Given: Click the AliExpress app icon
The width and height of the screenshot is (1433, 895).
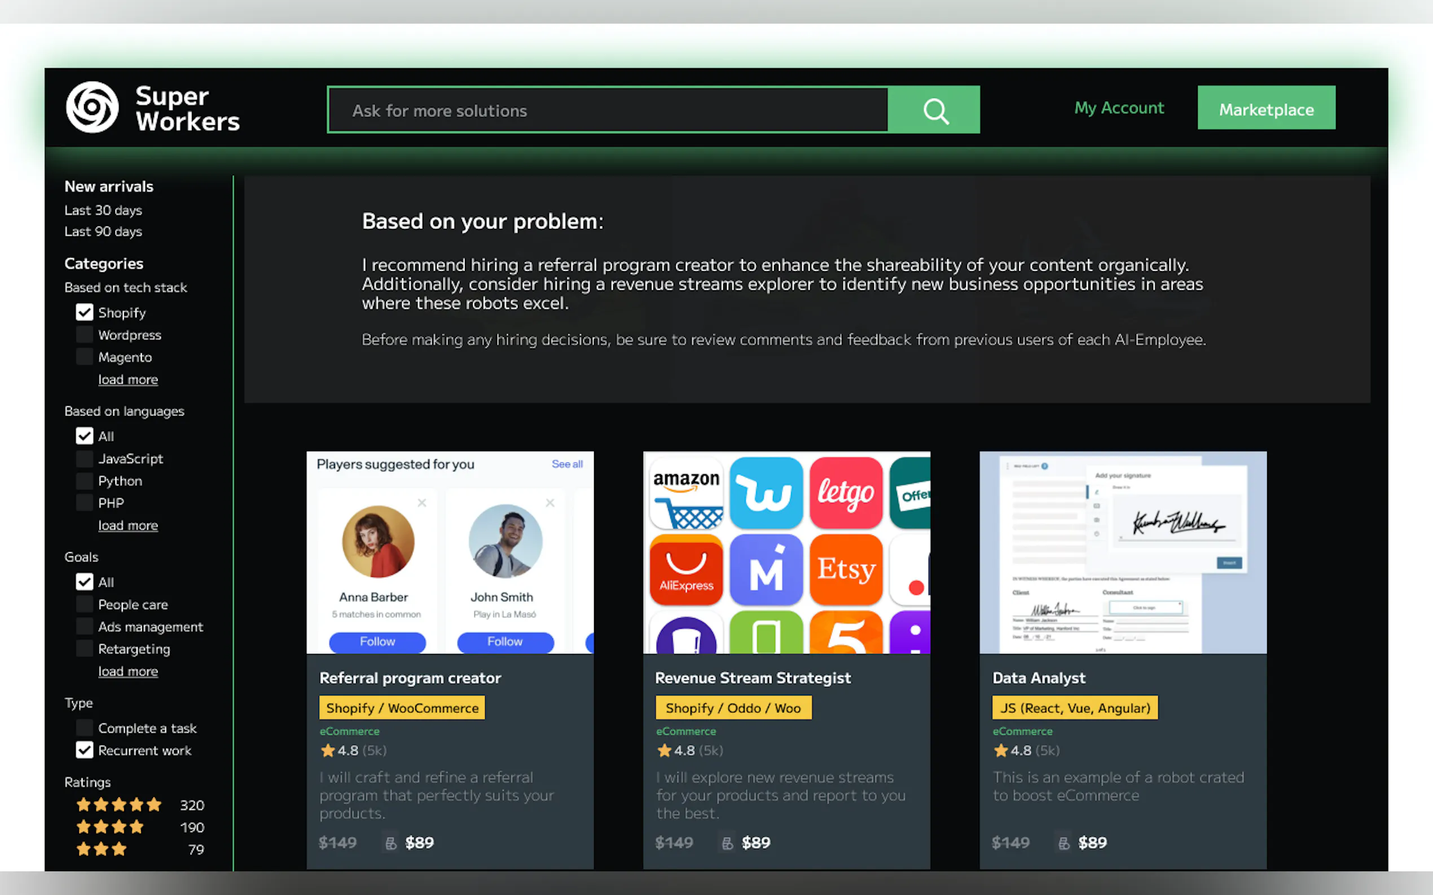Looking at the screenshot, I should click(686, 569).
